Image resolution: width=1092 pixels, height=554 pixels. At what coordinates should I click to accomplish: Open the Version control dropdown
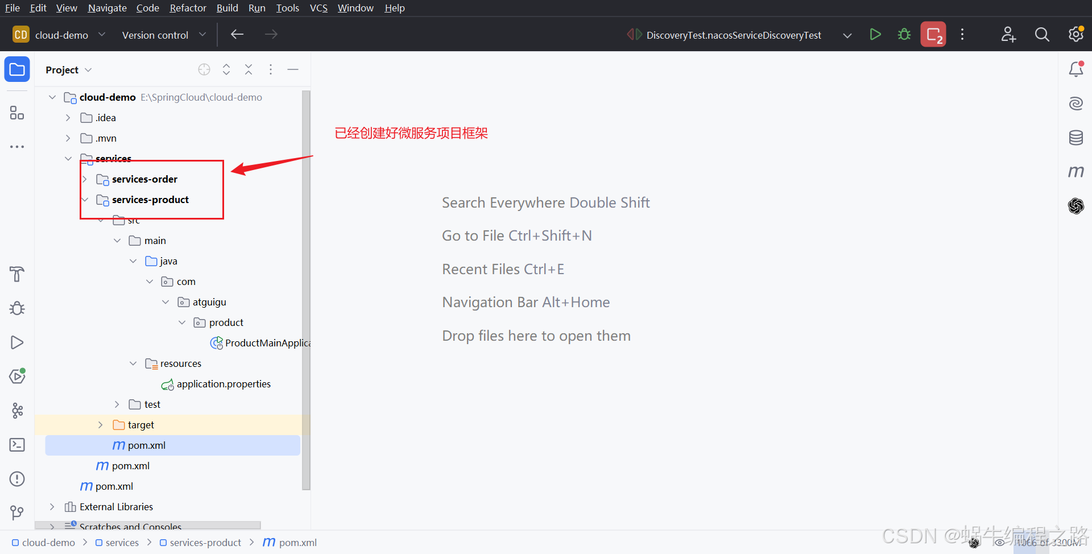164,35
